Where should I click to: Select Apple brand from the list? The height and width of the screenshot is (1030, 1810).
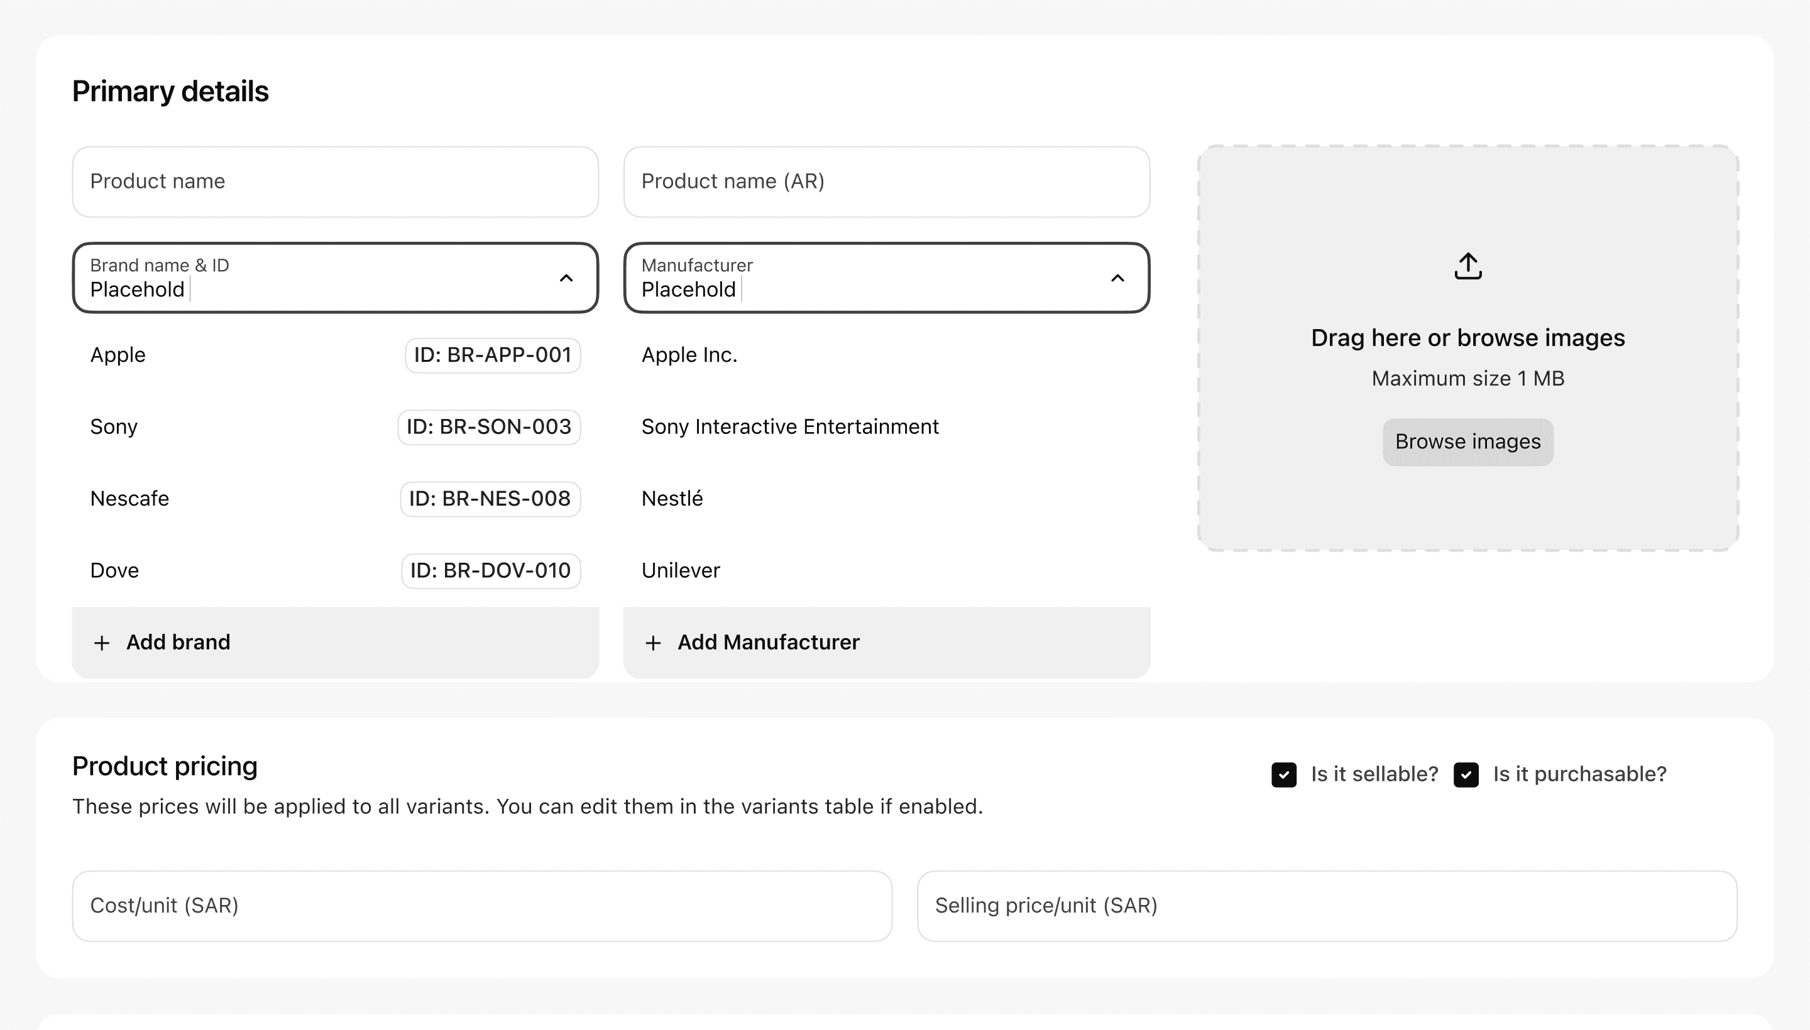[x=118, y=355]
